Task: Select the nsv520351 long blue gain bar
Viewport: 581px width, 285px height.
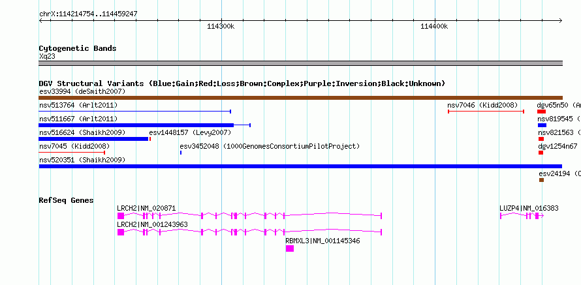Action: coord(300,166)
